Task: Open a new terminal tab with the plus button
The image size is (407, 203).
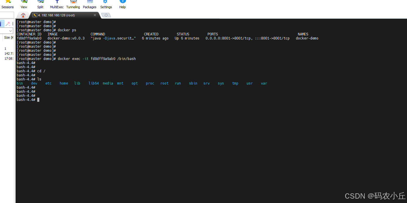Action: pyautogui.click(x=106, y=15)
